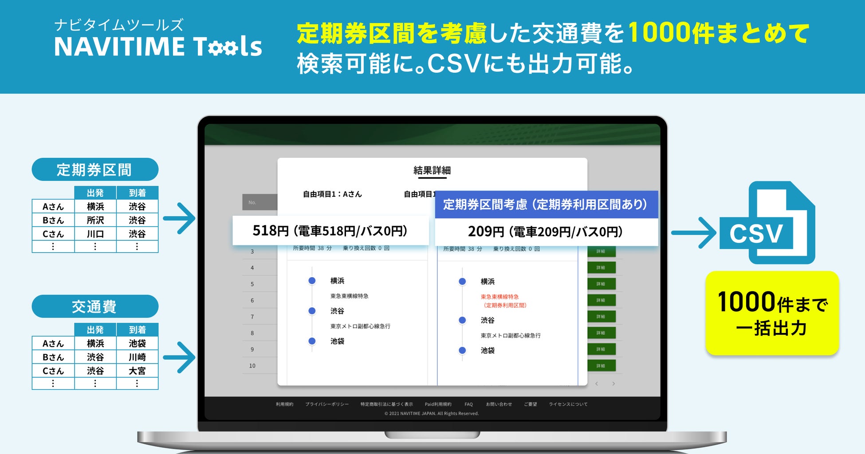
Task: Open the お問い合わせ footer link
Action: pos(499,404)
